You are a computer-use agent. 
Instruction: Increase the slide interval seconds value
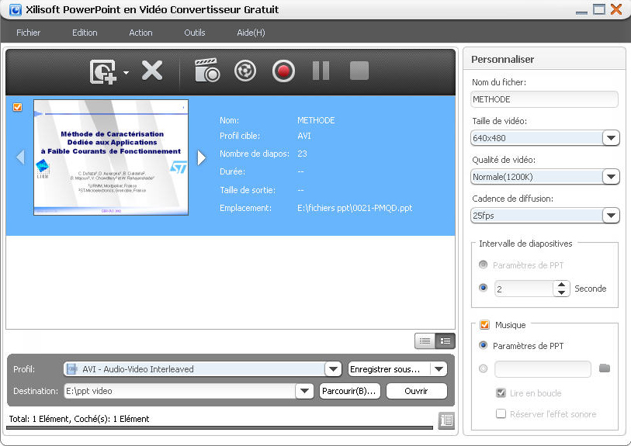(561, 285)
